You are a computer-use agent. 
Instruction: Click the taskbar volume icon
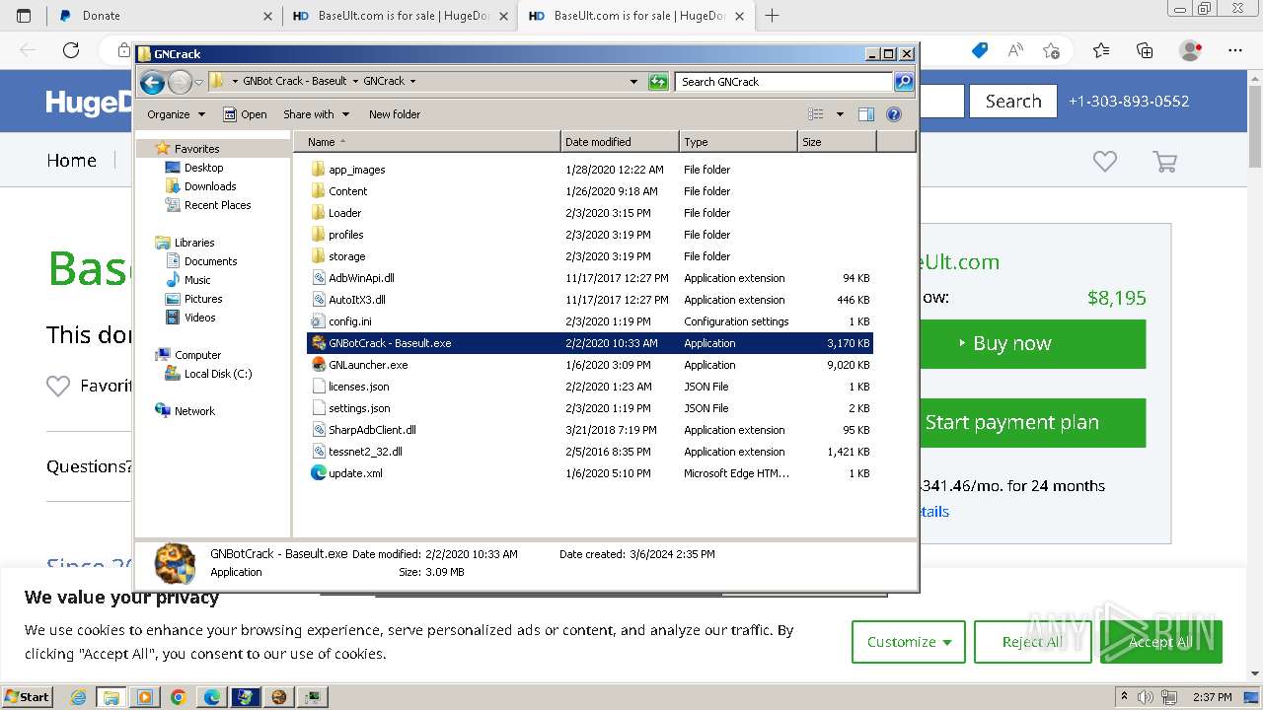(1145, 697)
